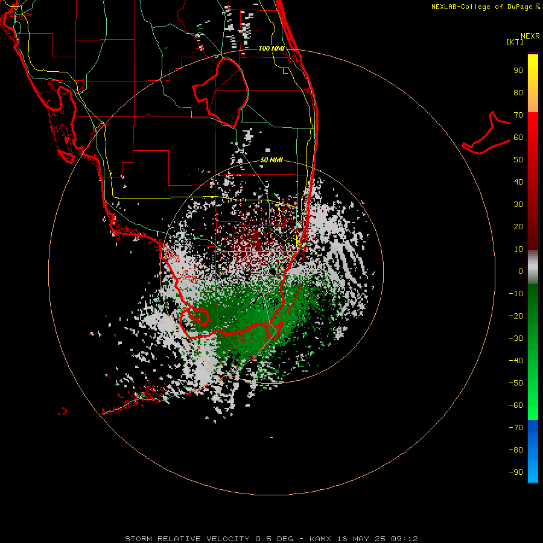The width and height of the screenshot is (543, 543).
Task: Click the NEXLAB-College of DuPage credit text
Action: (485, 7)
